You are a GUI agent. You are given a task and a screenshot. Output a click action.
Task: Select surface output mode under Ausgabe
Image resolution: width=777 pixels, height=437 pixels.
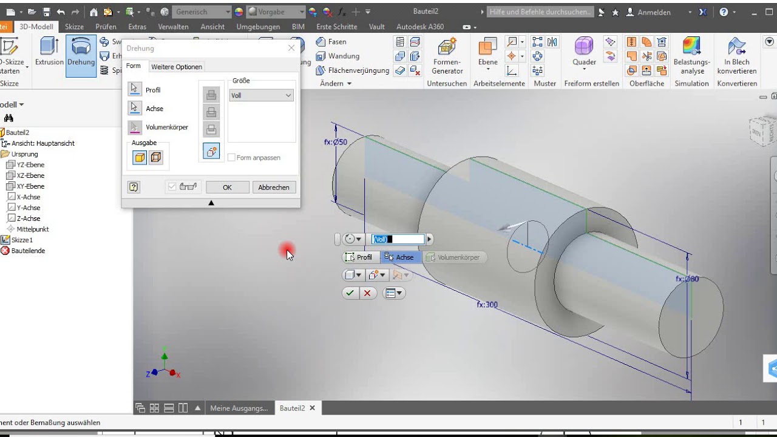155,158
